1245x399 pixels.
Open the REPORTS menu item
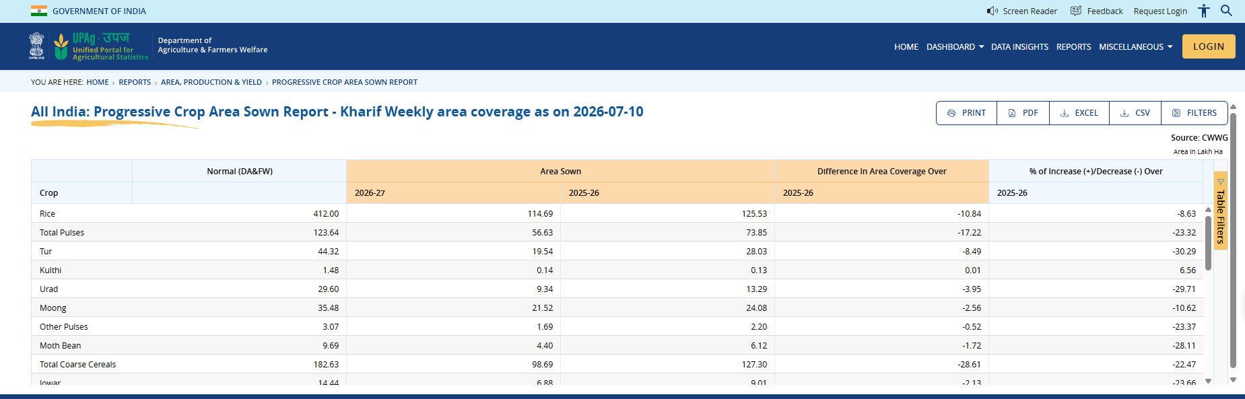point(1073,47)
